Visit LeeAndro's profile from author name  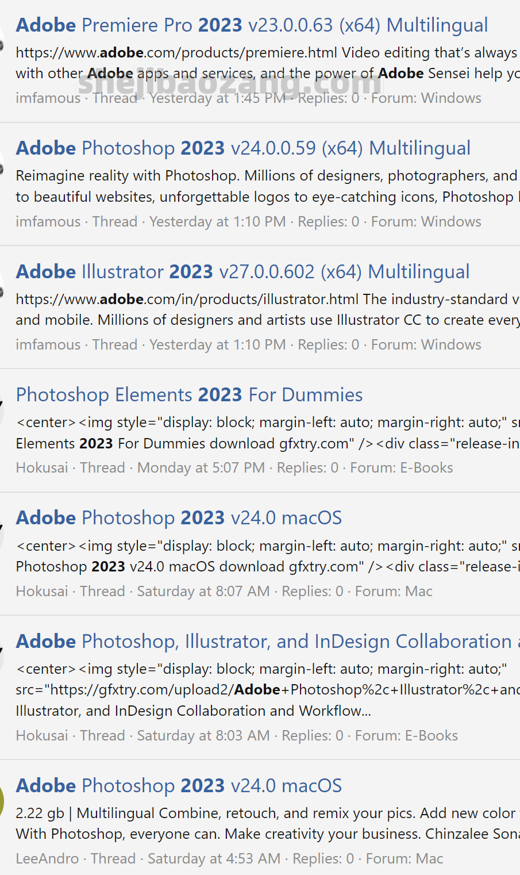47,859
